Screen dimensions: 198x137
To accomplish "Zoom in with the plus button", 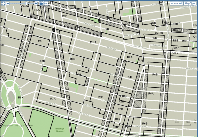I will pyautogui.click(x=36, y=3).
